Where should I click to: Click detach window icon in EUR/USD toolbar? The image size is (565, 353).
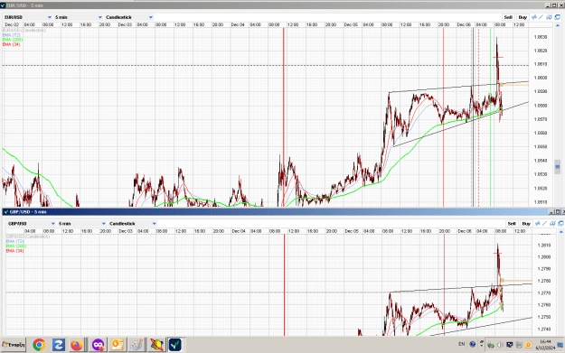click(558, 17)
